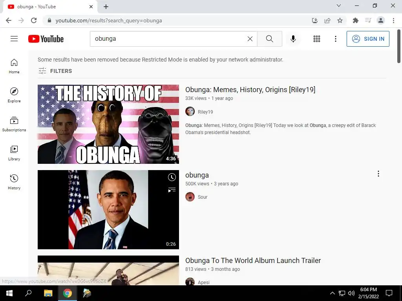Share this page from address bar

coord(327,20)
